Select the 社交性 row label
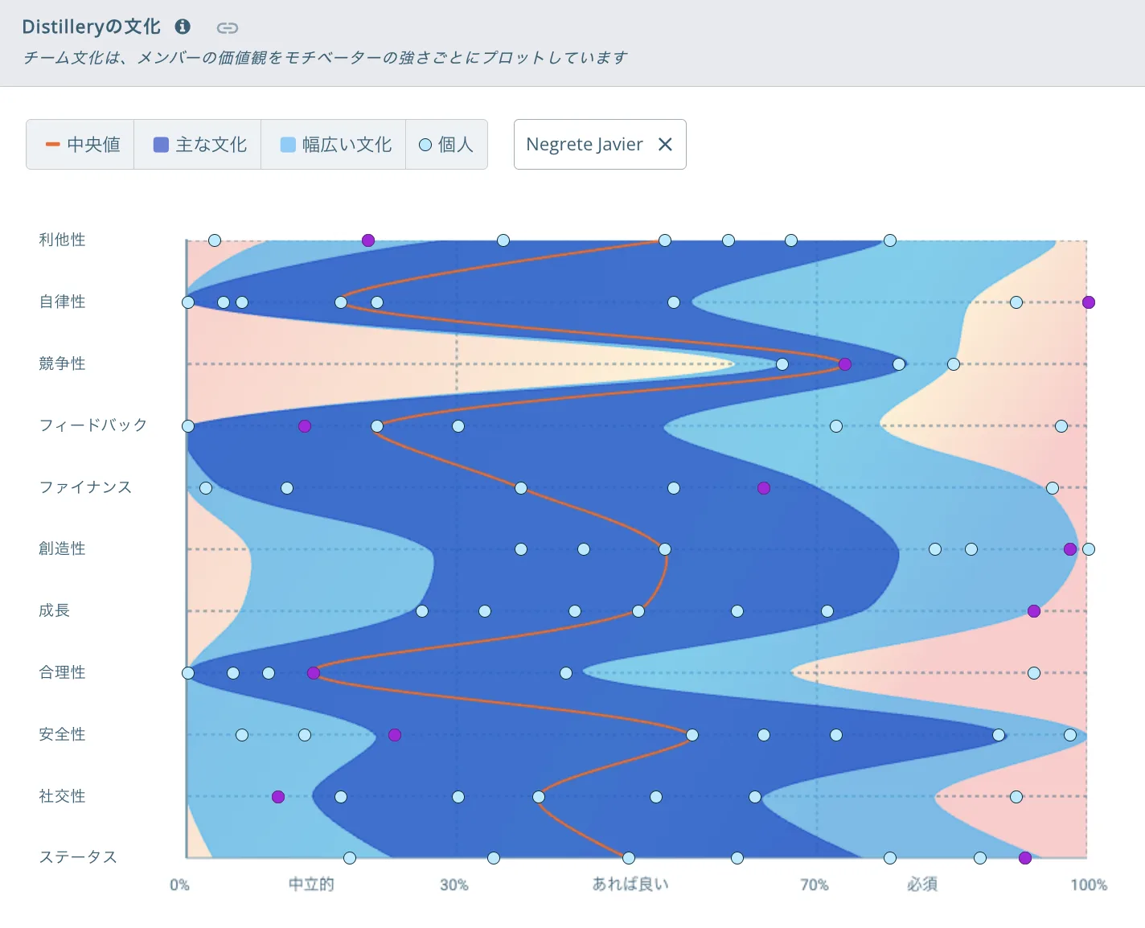The width and height of the screenshot is (1145, 928). [x=62, y=796]
